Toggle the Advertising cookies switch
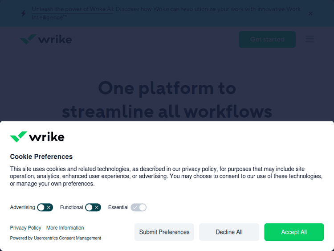Image resolution: width=334 pixels, height=251 pixels. pos(45,207)
